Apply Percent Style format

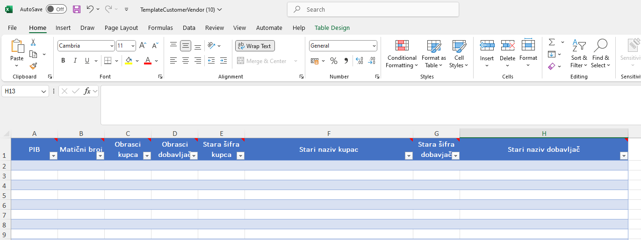[x=334, y=61]
